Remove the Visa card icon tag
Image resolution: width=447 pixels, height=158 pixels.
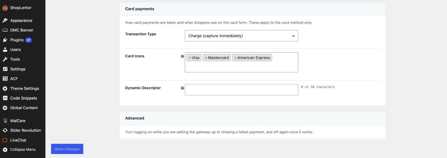190,58
